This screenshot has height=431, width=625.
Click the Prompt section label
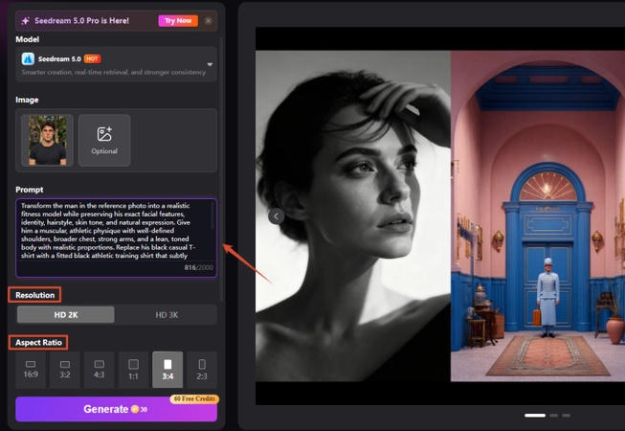pos(30,190)
